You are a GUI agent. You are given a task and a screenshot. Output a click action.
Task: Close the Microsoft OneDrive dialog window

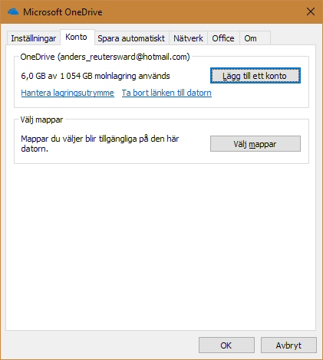[x=311, y=11]
